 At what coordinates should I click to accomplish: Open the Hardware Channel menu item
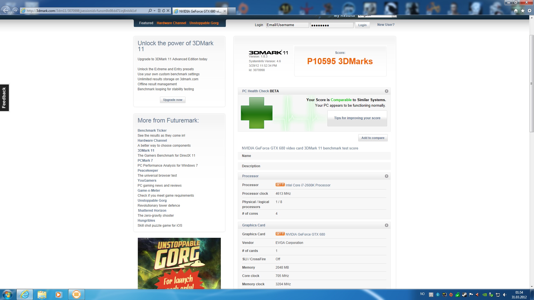171,23
